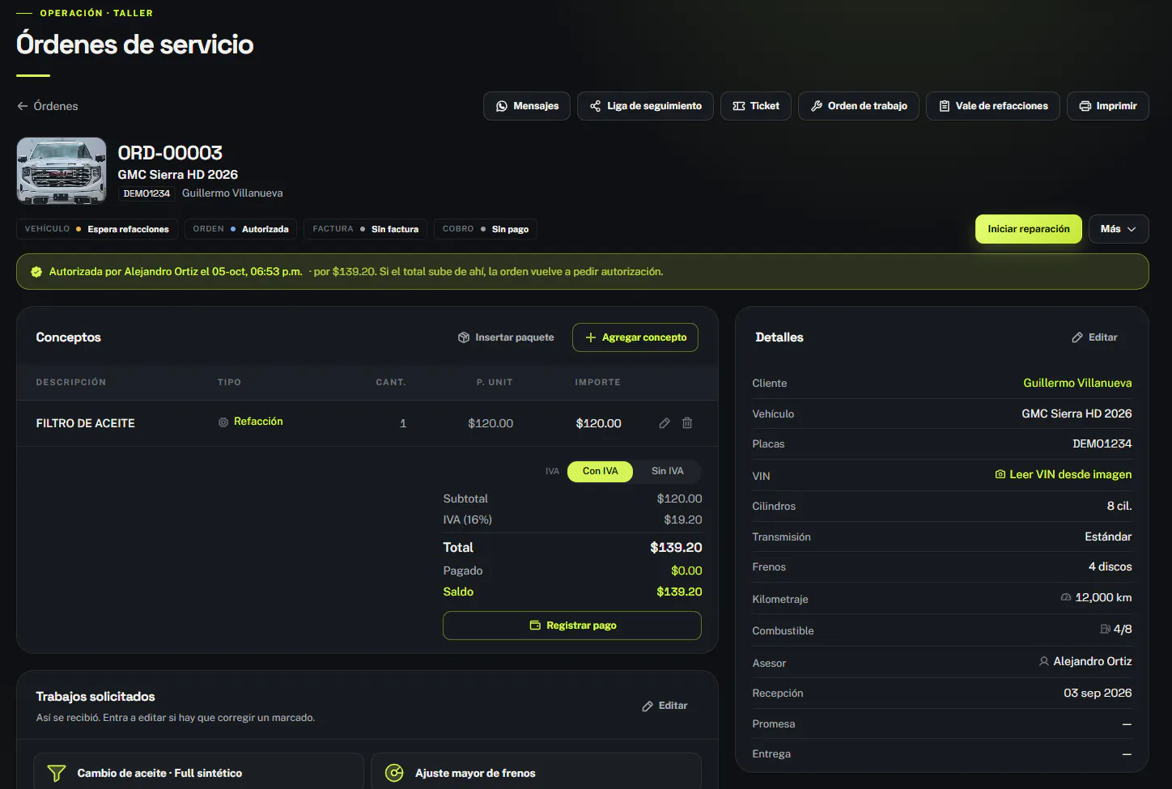This screenshot has height=789, width=1172.
Task: Open the Liga de seguimiento share link
Action: click(x=645, y=106)
